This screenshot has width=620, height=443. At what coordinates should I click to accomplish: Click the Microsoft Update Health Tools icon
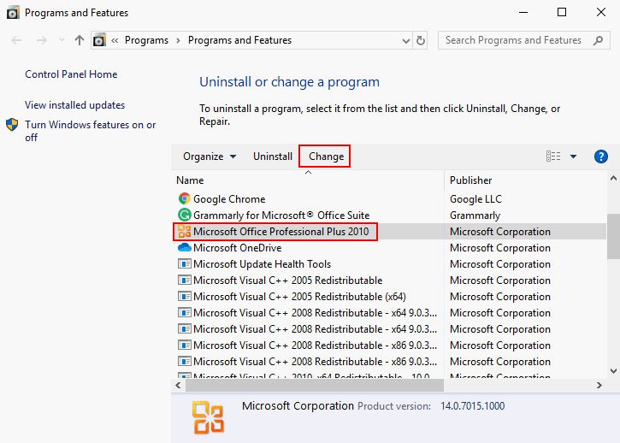184,263
